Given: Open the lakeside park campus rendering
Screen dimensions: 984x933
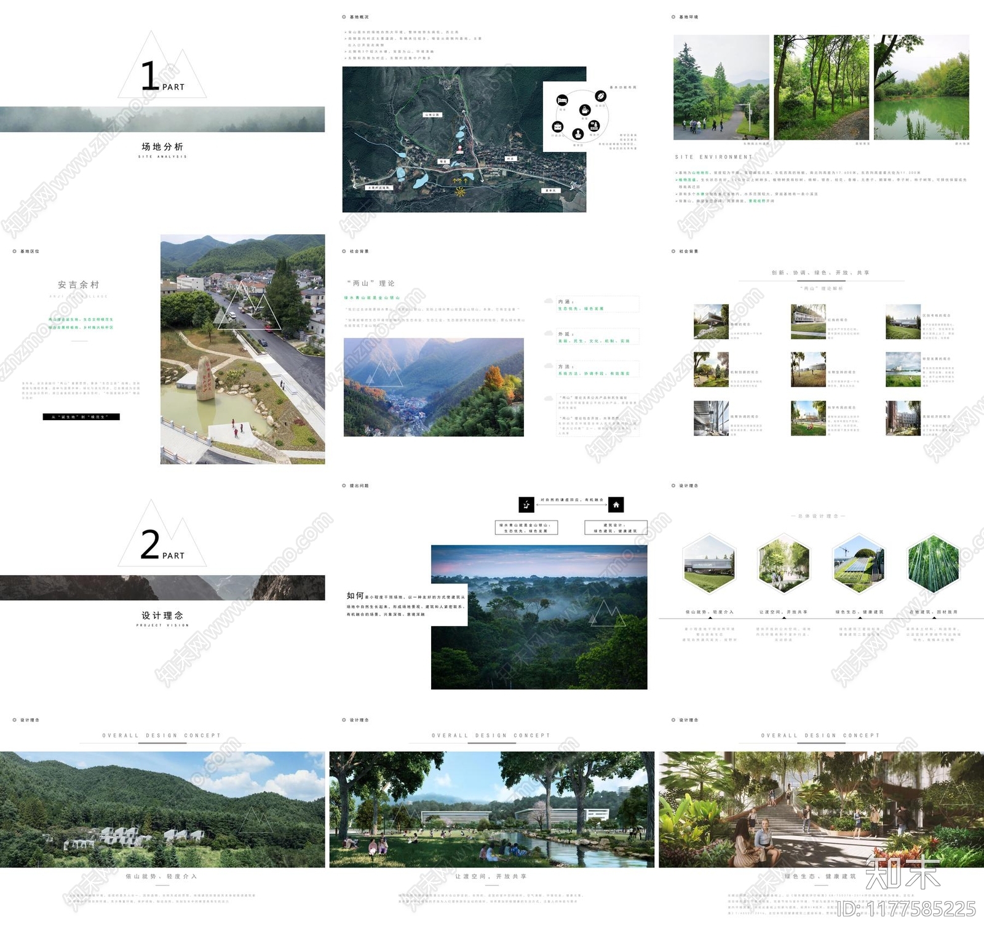Looking at the screenshot, I should [492, 809].
